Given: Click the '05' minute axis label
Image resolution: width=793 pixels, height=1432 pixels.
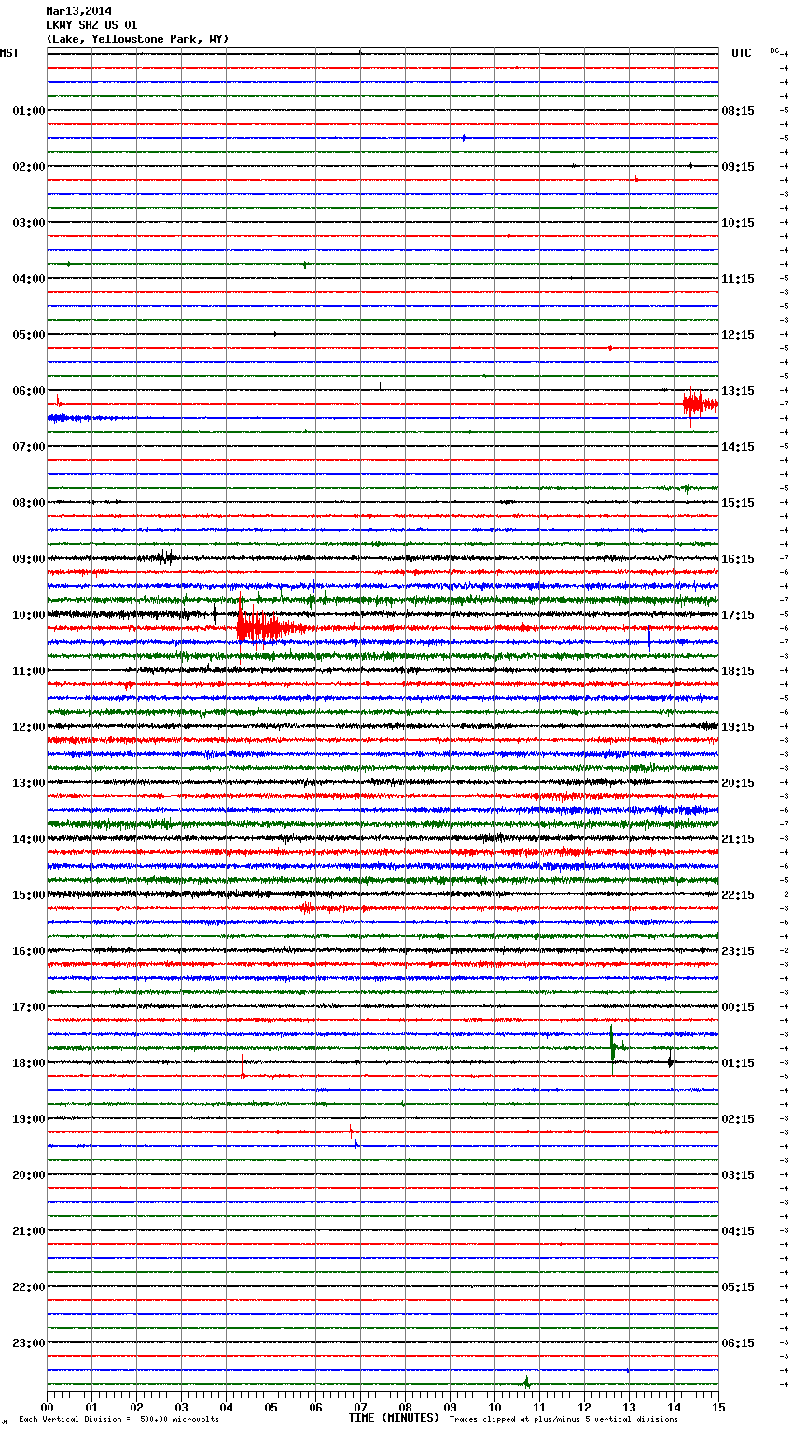Looking at the screenshot, I should point(271,1407).
